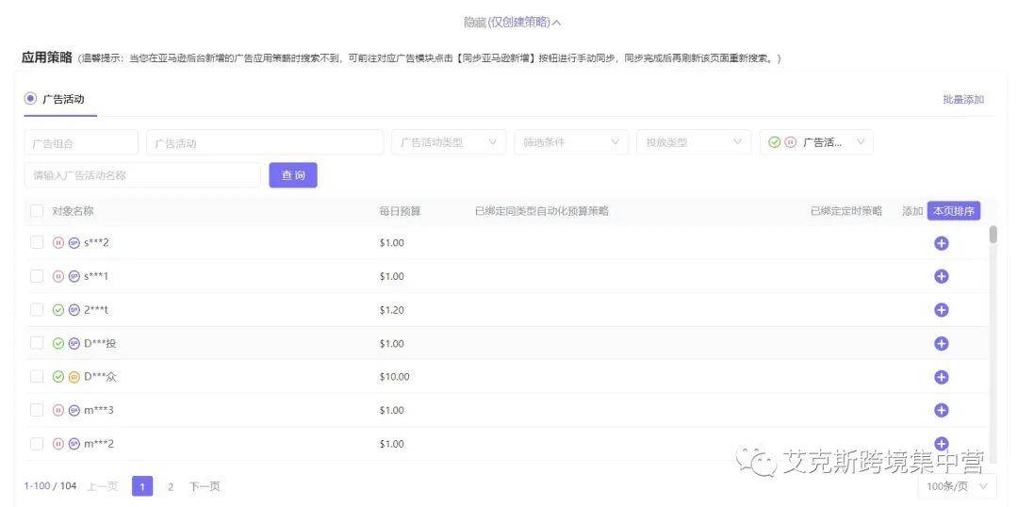Click plus icon for s***1 row

click(x=941, y=276)
